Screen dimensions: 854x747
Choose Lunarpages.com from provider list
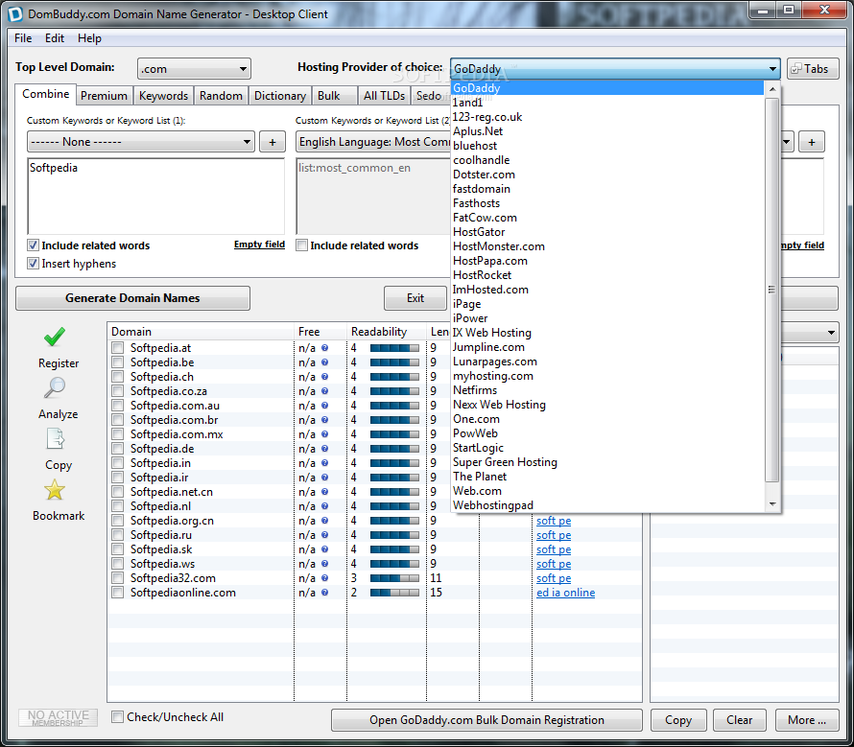[494, 362]
